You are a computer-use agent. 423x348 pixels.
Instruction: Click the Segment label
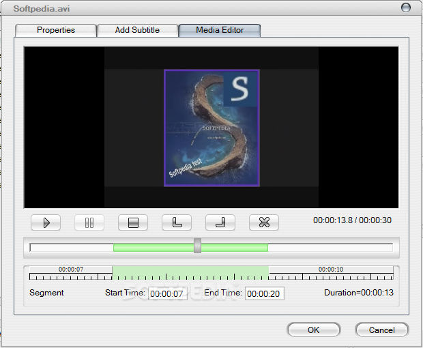46,293
